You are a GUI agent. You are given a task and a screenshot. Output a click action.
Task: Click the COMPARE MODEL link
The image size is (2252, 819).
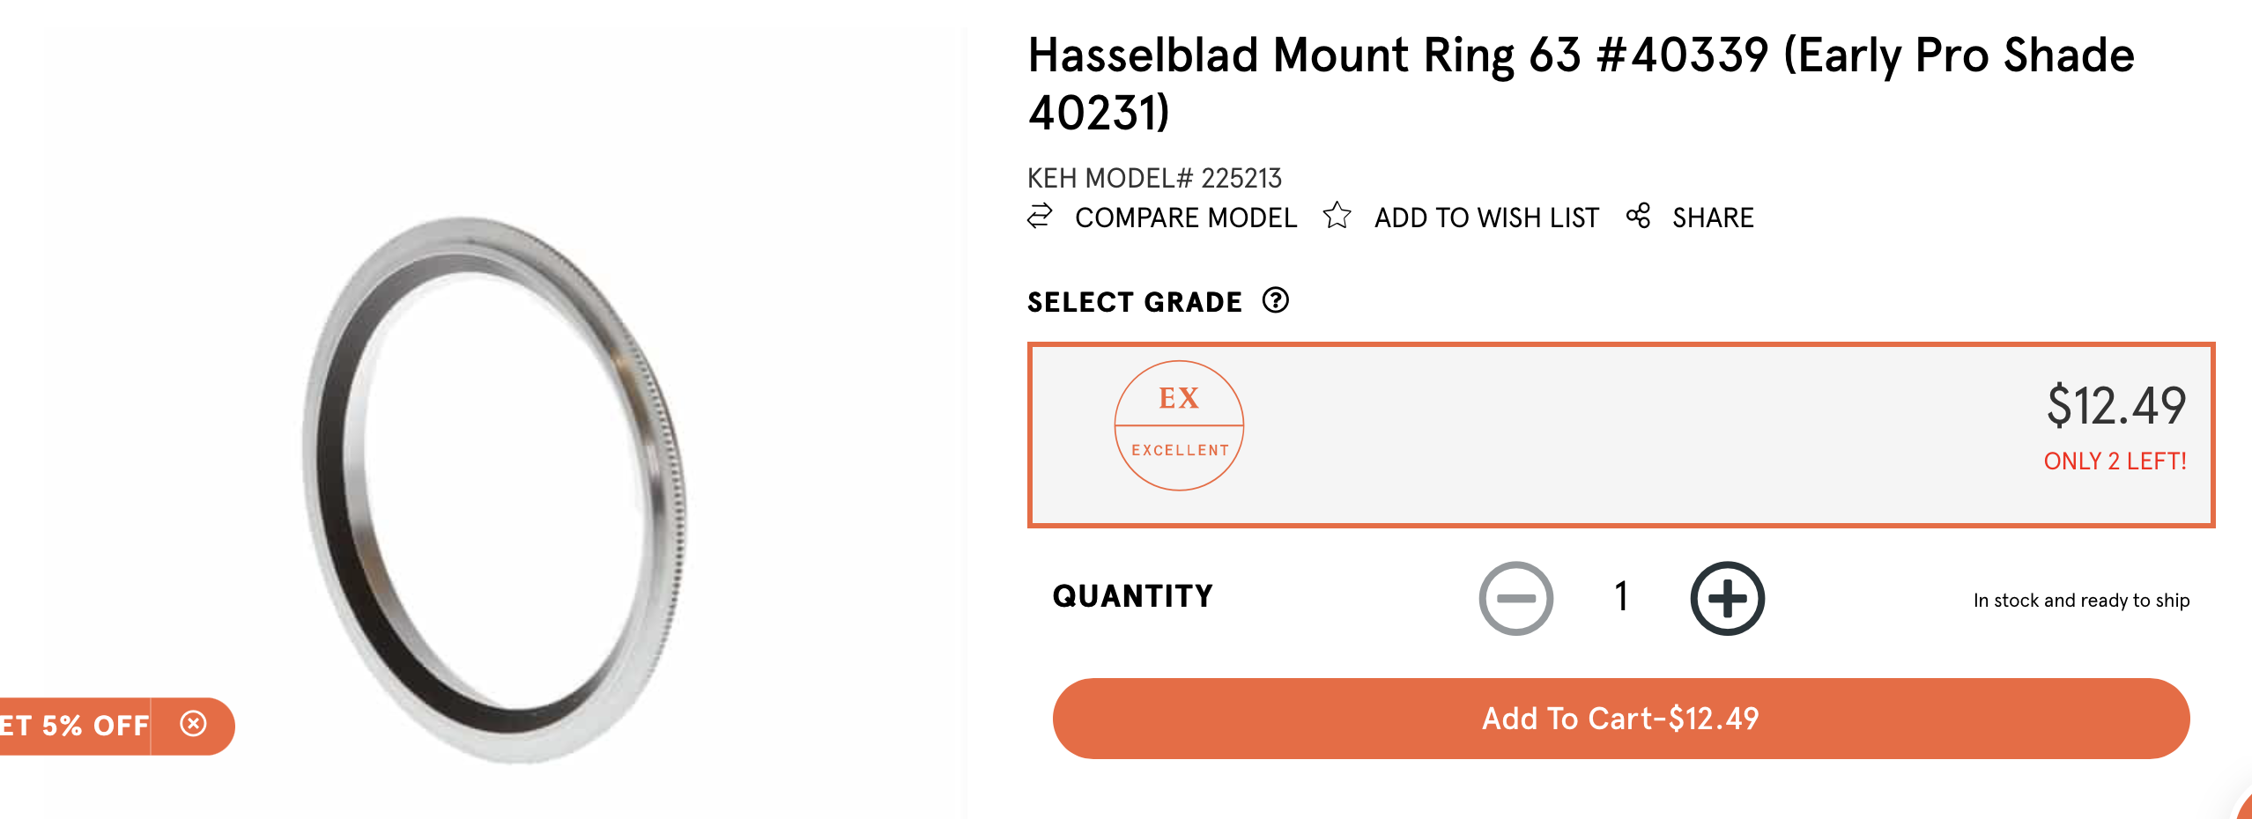pyautogui.click(x=1185, y=218)
